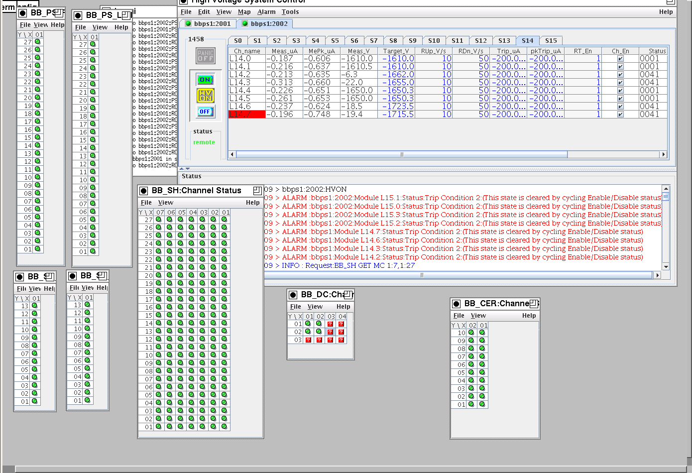Click channel table scrollbar left arrow
The width and height of the screenshot is (692, 473).
(232, 154)
